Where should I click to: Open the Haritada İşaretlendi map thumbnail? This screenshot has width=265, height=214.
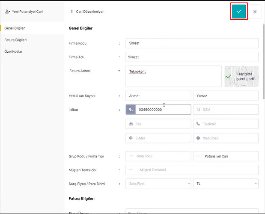click(241, 76)
